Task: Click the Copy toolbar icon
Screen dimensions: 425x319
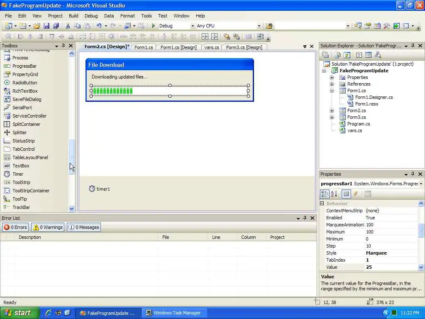Action: click(77, 26)
